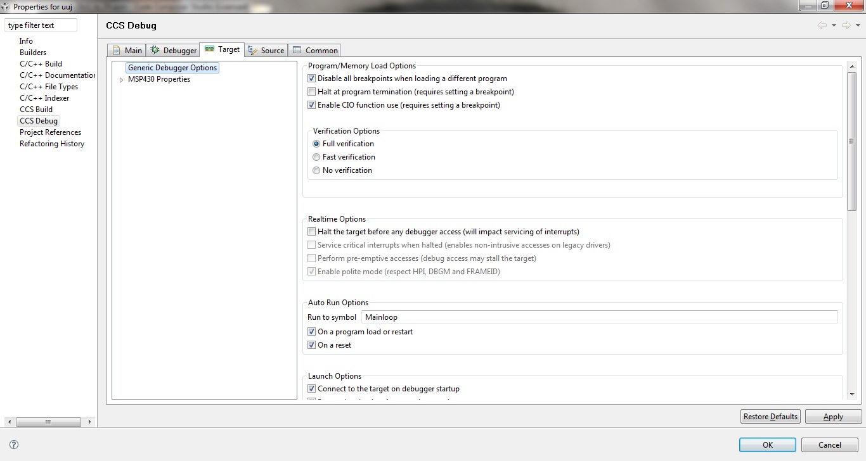Enable Halt the target before debugger access
The width and height of the screenshot is (866, 461).
click(x=311, y=232)
